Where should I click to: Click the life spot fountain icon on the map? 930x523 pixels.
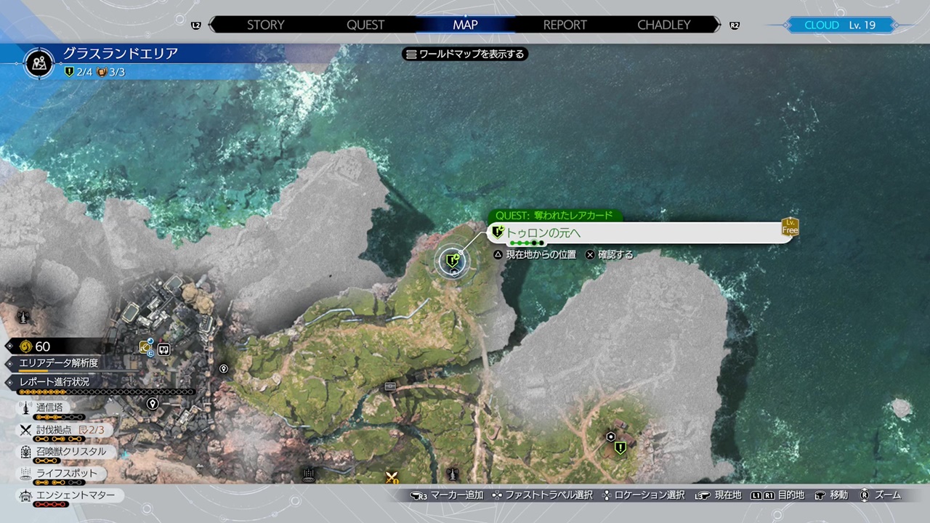[308, 474]
